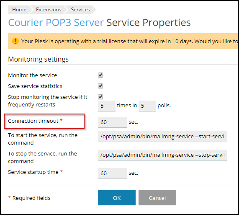Click the trial license warning message
239x215 pixels.
[129, 41]
